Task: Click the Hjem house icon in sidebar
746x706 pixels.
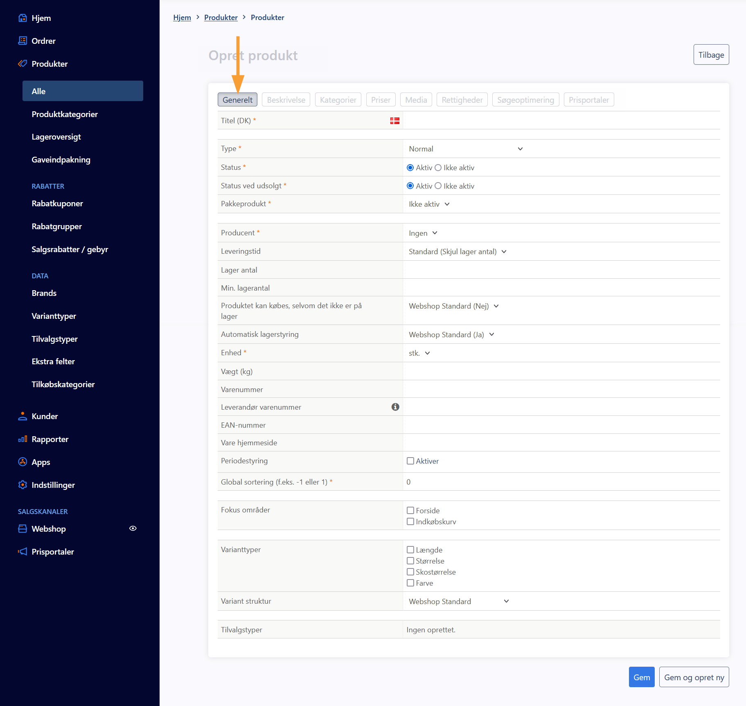Action: click(x=23, y=18)
